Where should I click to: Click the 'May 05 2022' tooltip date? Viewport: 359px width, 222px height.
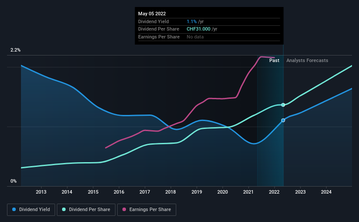(x=152, y=14)
